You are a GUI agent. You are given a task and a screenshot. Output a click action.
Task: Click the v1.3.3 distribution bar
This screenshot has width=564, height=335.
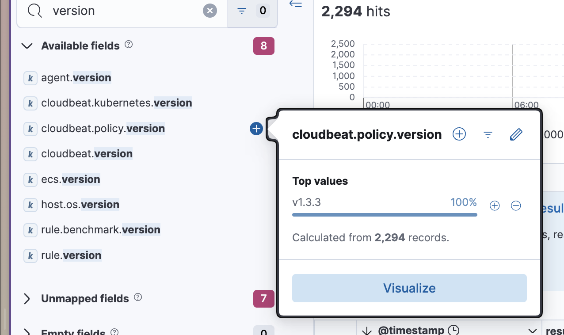click(385, 214)
